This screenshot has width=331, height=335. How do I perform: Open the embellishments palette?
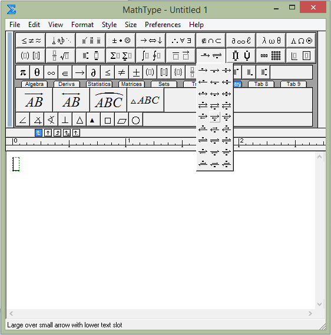tap(91, 40)
